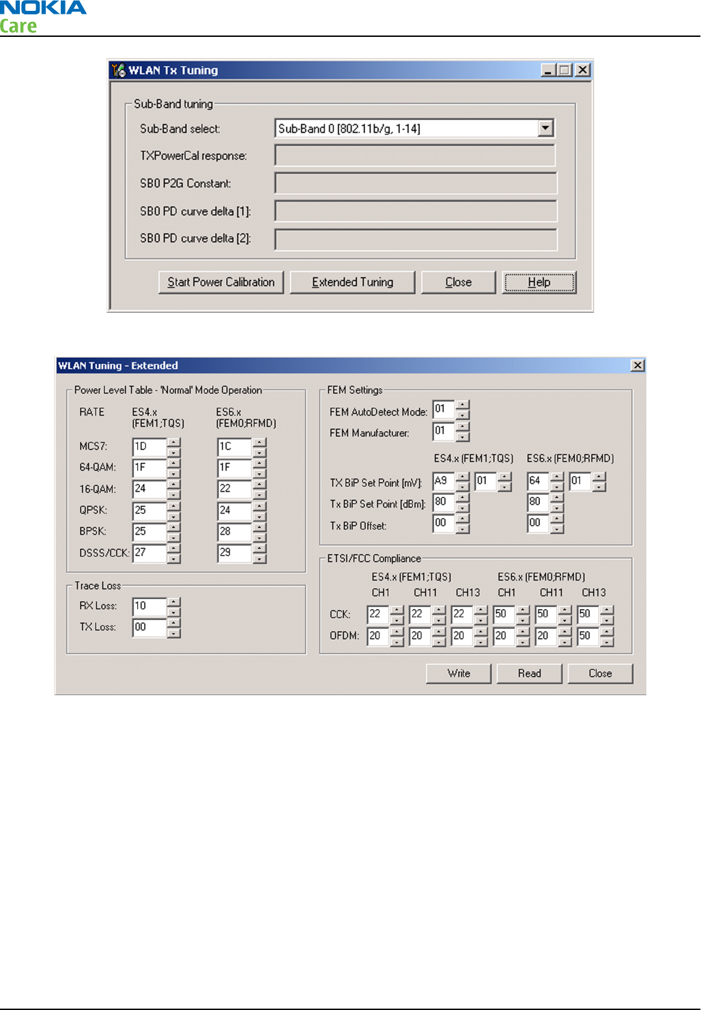The image size is (701, 1010).
Task: Select Sub-Band 0 [802.11b/g, 1-14] combo box
Action: point(414,128)
